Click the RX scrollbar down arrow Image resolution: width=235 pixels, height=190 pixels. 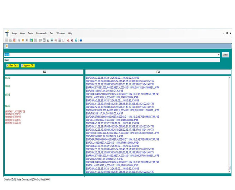click(229, 171)
